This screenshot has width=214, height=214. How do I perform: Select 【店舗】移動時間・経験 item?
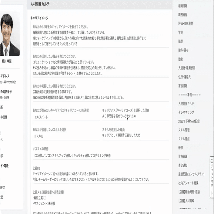[189, 192]
